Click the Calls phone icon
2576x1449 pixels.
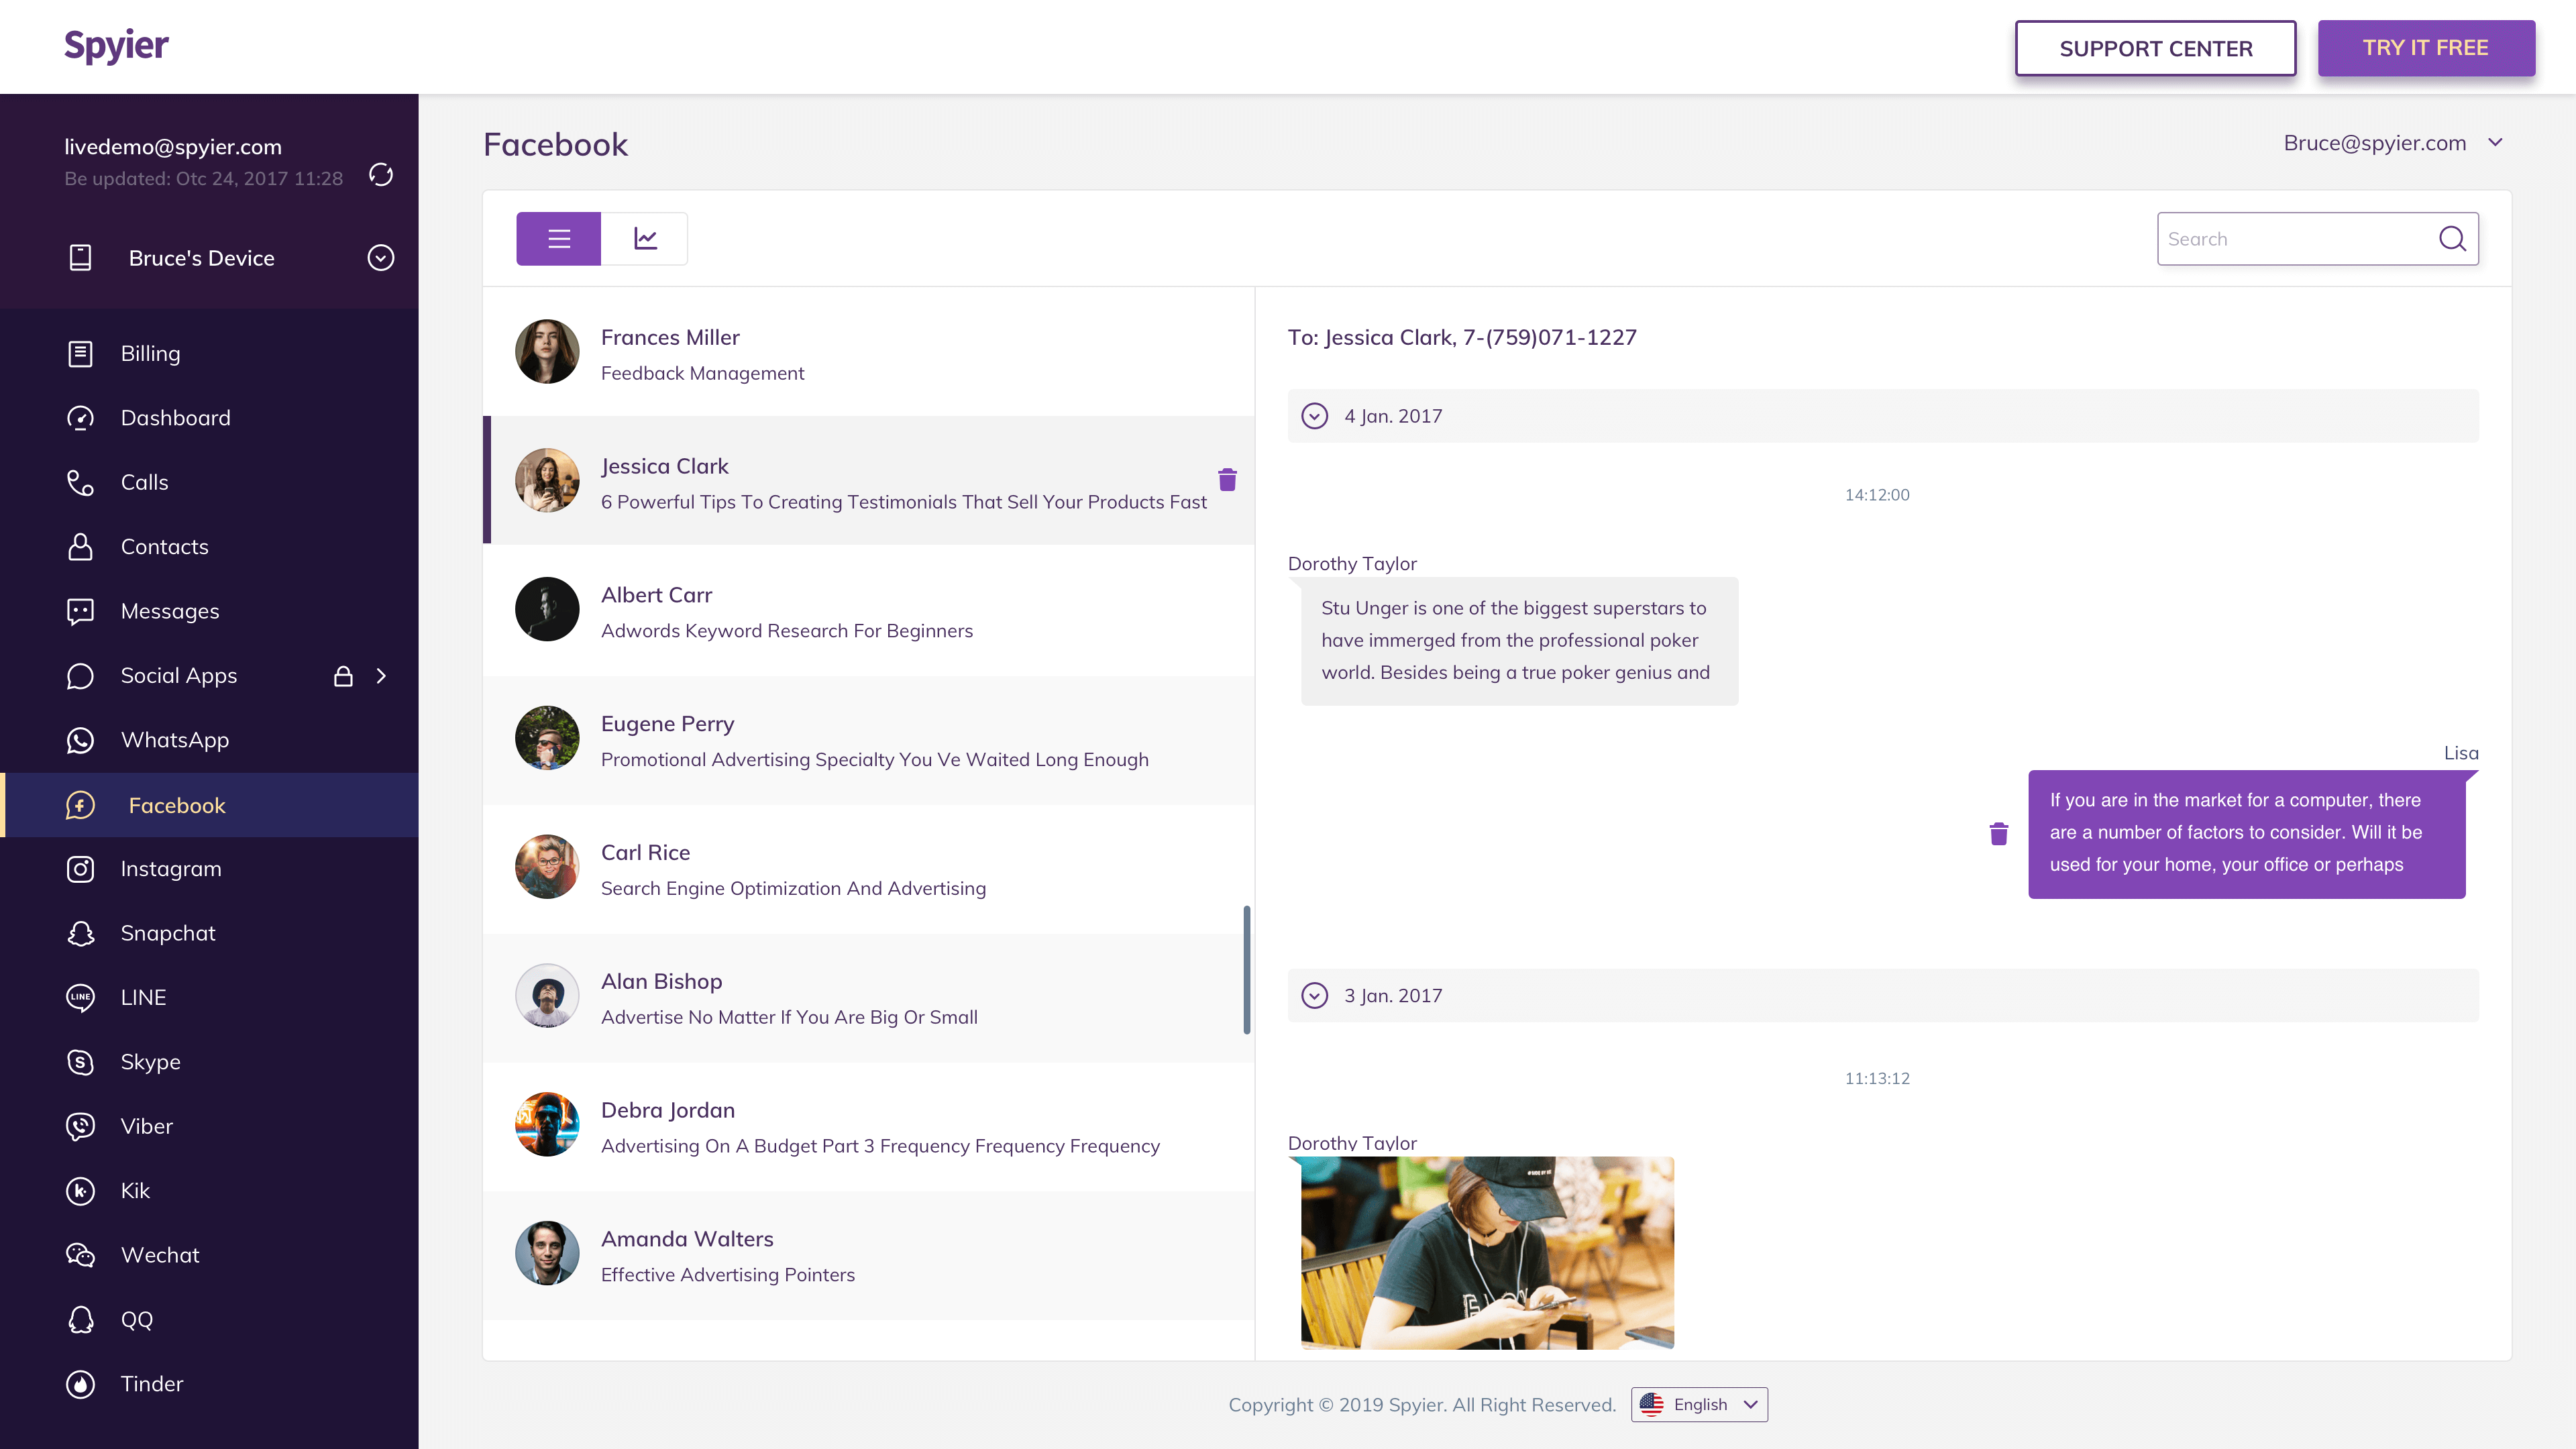click(80, 483)
